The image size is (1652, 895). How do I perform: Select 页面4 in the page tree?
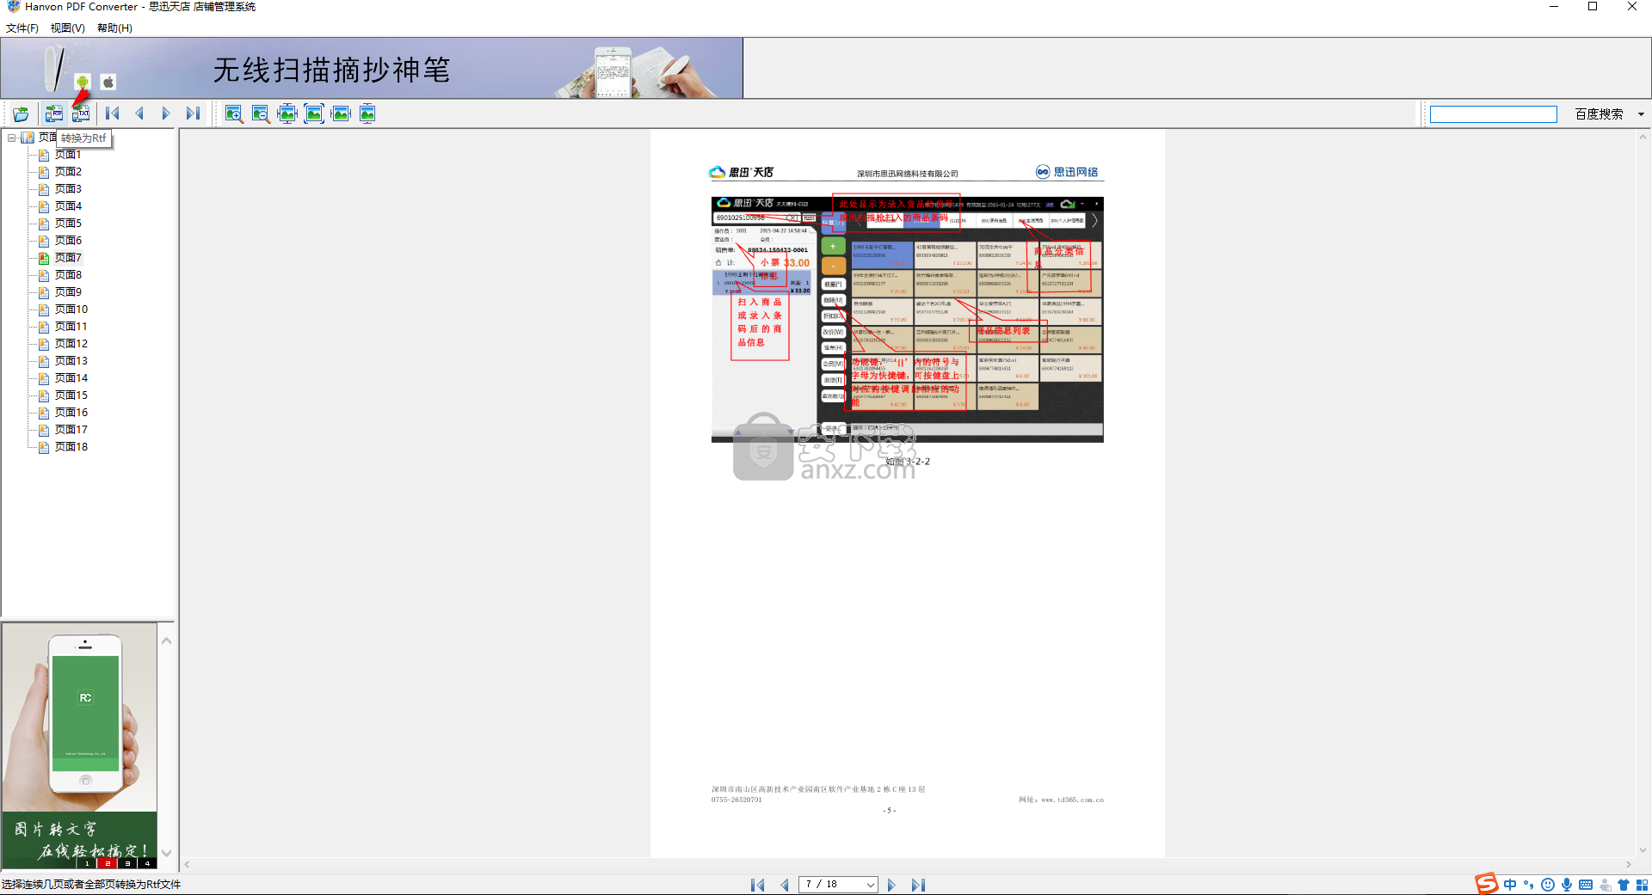click(68, 206)
